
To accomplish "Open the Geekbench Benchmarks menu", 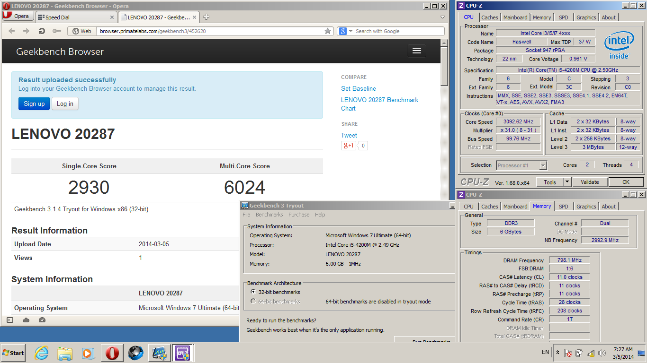I will click(269, 215).
